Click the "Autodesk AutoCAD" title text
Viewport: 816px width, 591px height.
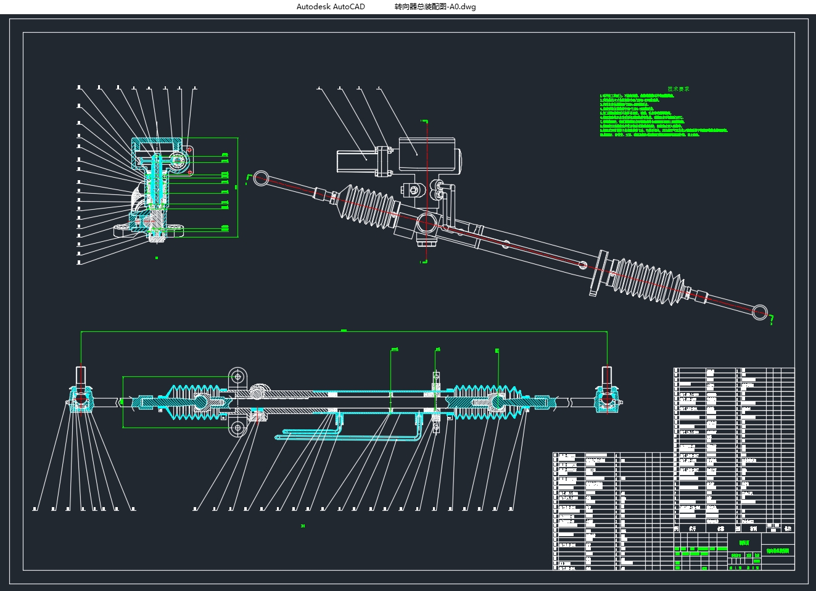pyautogui.click(x=331, y=7)
